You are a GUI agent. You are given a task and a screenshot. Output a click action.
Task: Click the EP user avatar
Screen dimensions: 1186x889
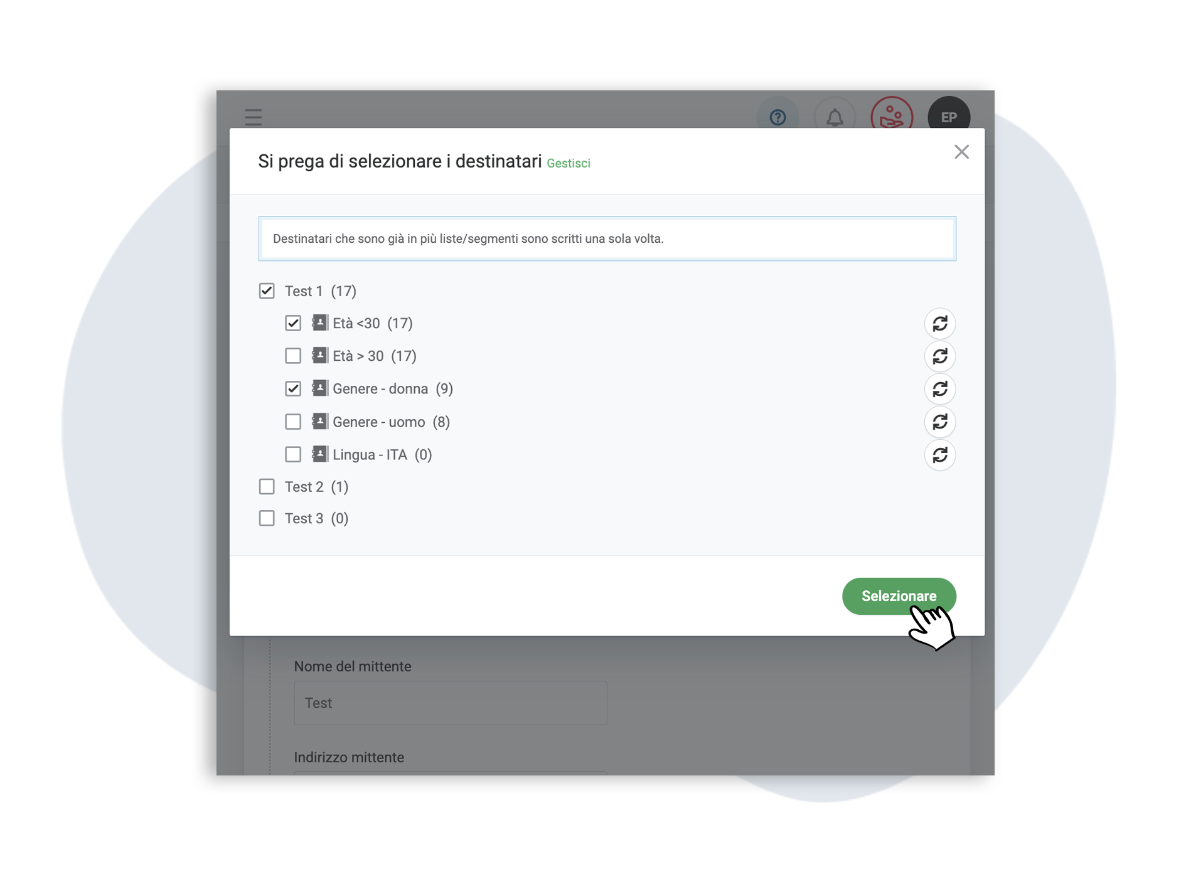(948, 117)
